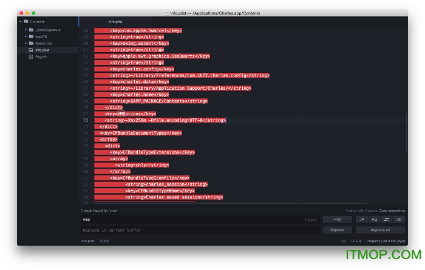
Task: Expand the _CodeSignature folder
Action: click(x=25, y=29)
